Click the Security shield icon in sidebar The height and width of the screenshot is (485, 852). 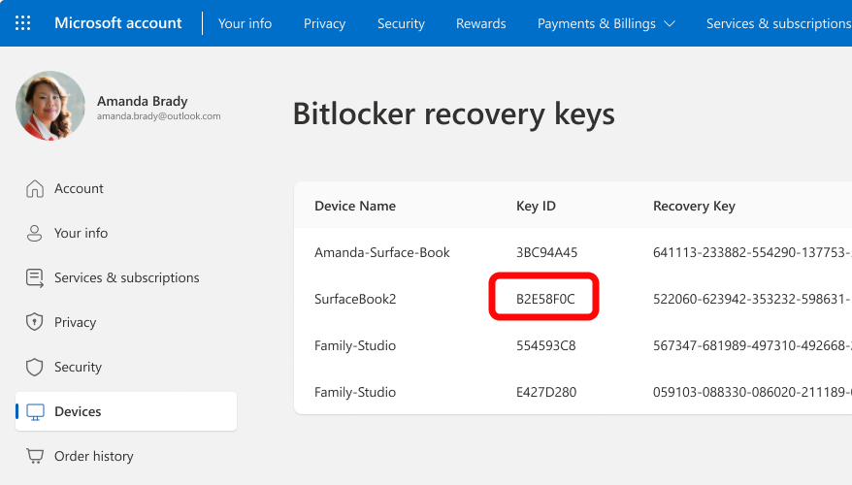tap(35, 368)
